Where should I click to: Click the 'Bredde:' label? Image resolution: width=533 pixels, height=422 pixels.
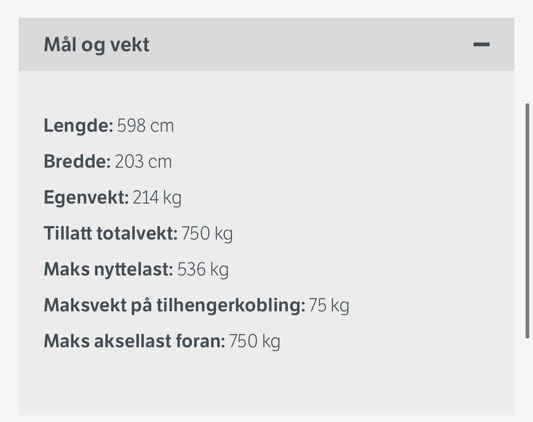click(77, 161)
